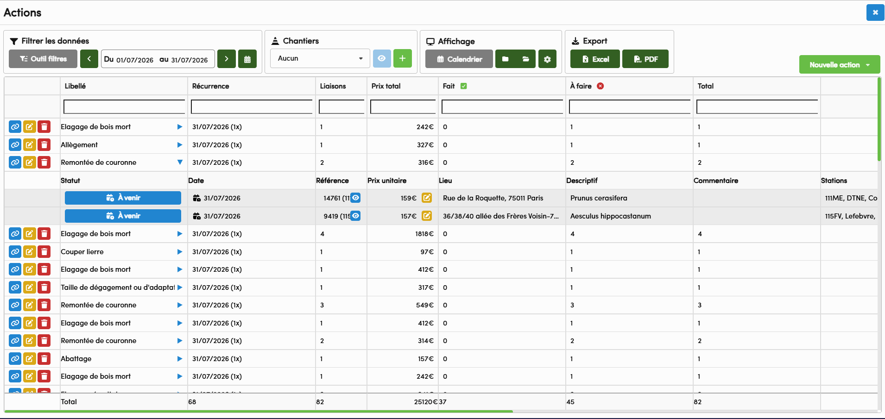Focus the Fait filter field
Screen dimensions: 885x419
pyautogui.click(x=502, y=106)
